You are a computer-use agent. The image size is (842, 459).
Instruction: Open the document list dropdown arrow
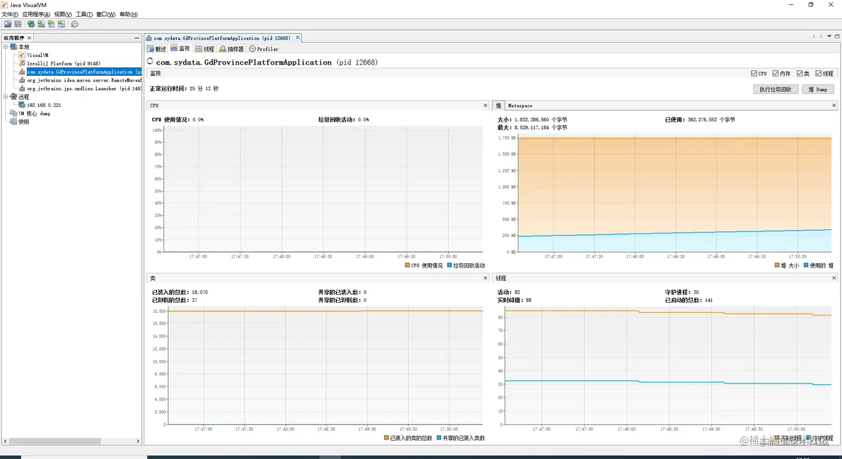tap(829, 37)
